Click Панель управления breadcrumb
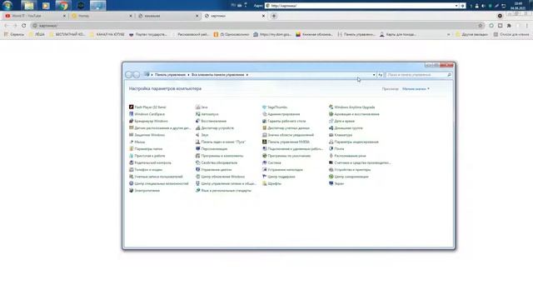This screenshot has height=300, width=533. tap(170, 75)
